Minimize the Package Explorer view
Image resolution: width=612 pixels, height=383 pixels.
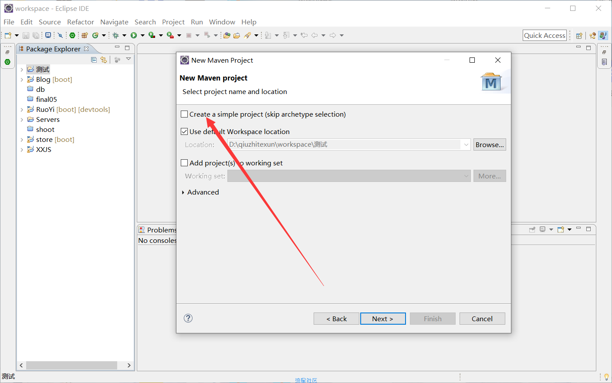pos(117,47)
